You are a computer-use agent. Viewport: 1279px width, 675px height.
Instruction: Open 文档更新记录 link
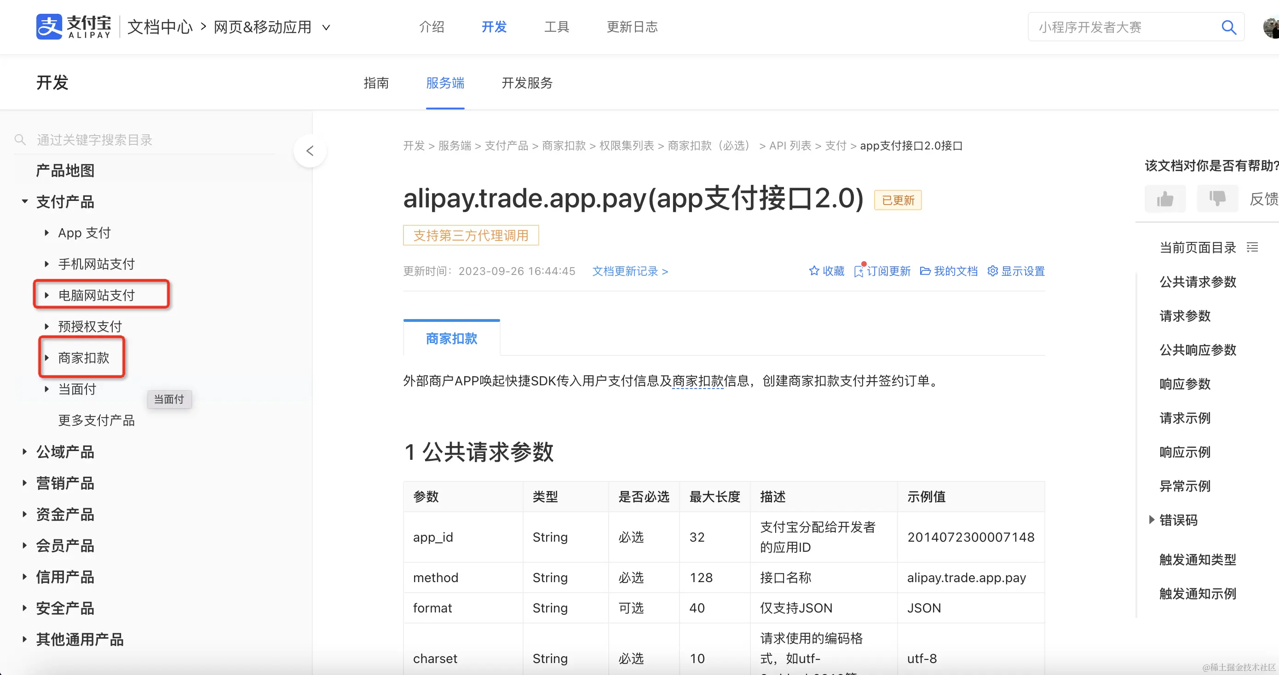click(630, 271)
